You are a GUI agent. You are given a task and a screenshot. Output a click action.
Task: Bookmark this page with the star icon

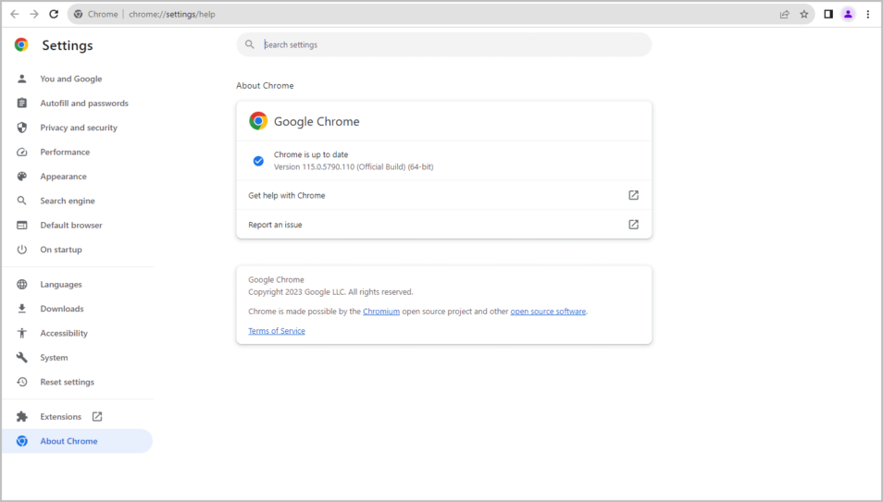804,14
